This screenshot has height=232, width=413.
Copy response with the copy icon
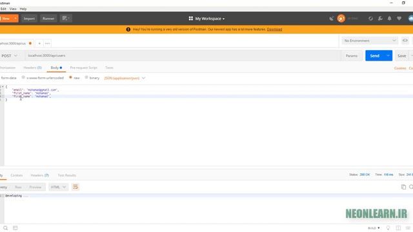click(403, 187)
